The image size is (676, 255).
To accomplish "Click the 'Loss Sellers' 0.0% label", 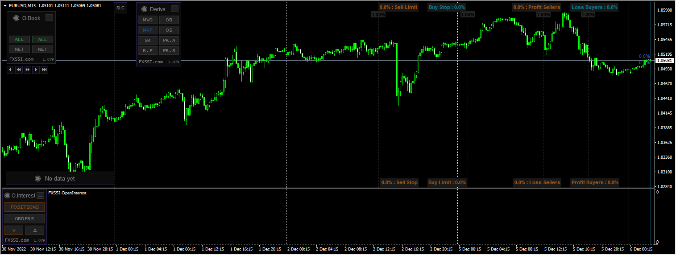I will click(537, 182).
